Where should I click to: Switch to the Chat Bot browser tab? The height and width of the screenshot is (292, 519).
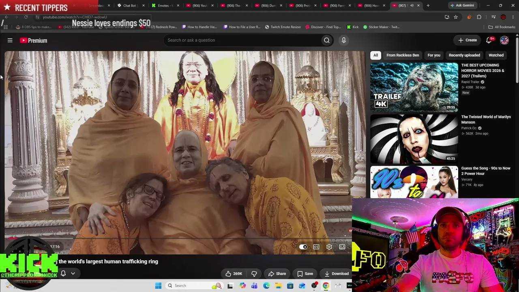click(x=130, y=6)
